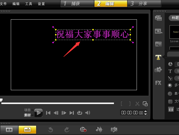Image resolution: width=179 pixels, height=135 pixels.
Task: Open the Instant Project library icon
Action: pyautogui.click(x=158, y=31)
